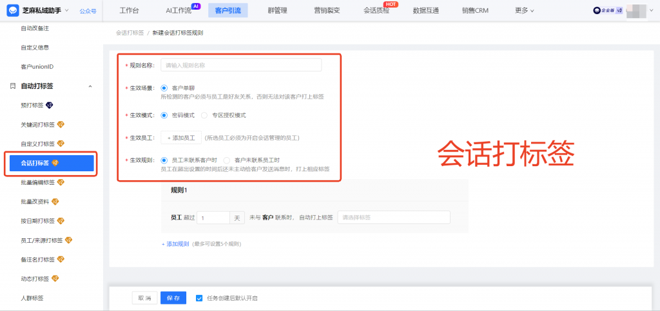Open 关键词打标签 in the sidebar
The width and height of the screenshot is (660, 311).
38,124
